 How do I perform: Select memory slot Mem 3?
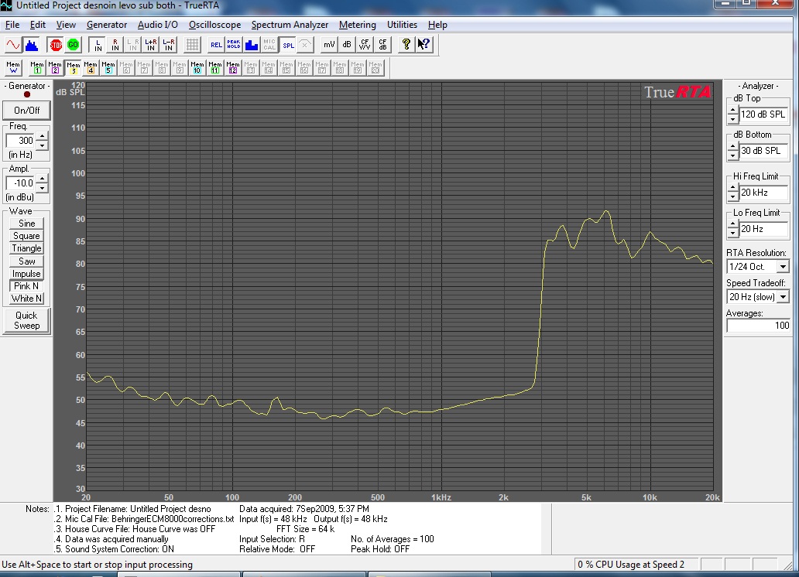(73, 67)
